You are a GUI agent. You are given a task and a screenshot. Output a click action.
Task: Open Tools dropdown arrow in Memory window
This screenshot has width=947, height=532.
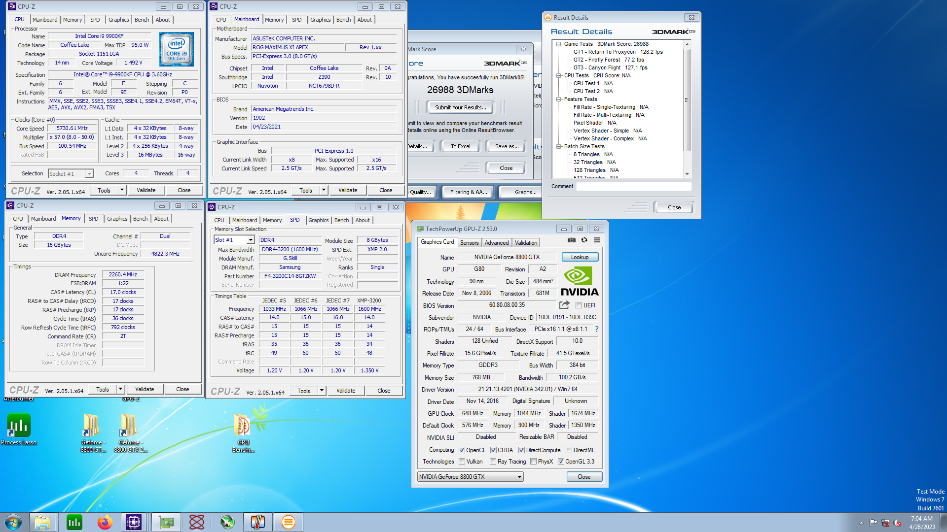[x=120, y=389]
